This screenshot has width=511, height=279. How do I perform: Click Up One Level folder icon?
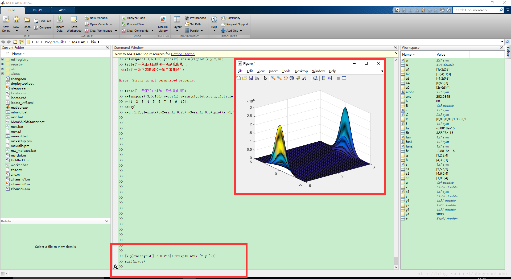[x=15, y=42]
